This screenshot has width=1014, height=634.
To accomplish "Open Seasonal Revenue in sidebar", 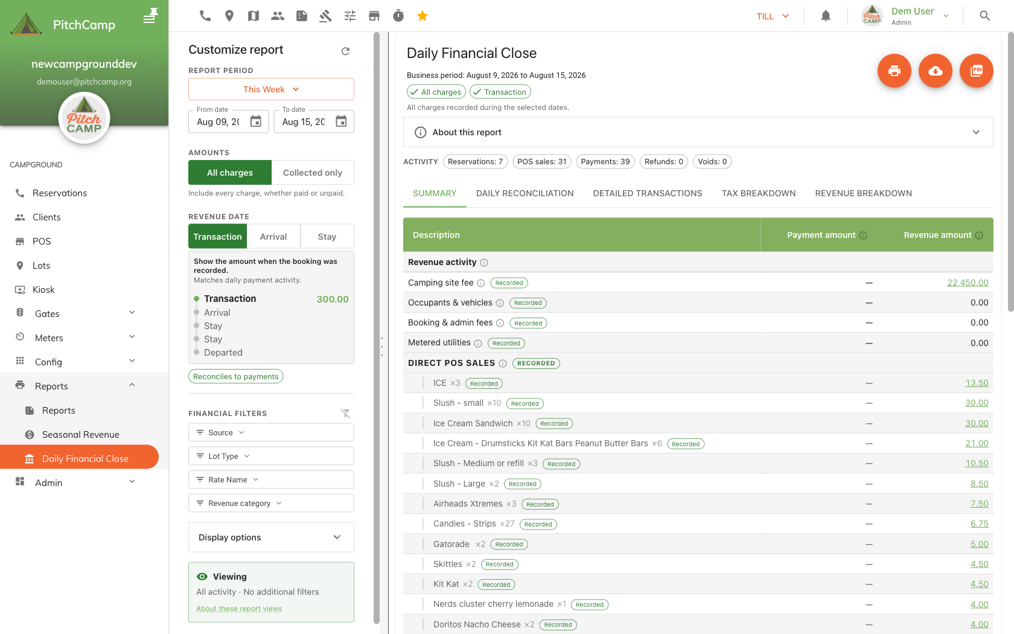I will pyautogui.click(x=80, y=434).
